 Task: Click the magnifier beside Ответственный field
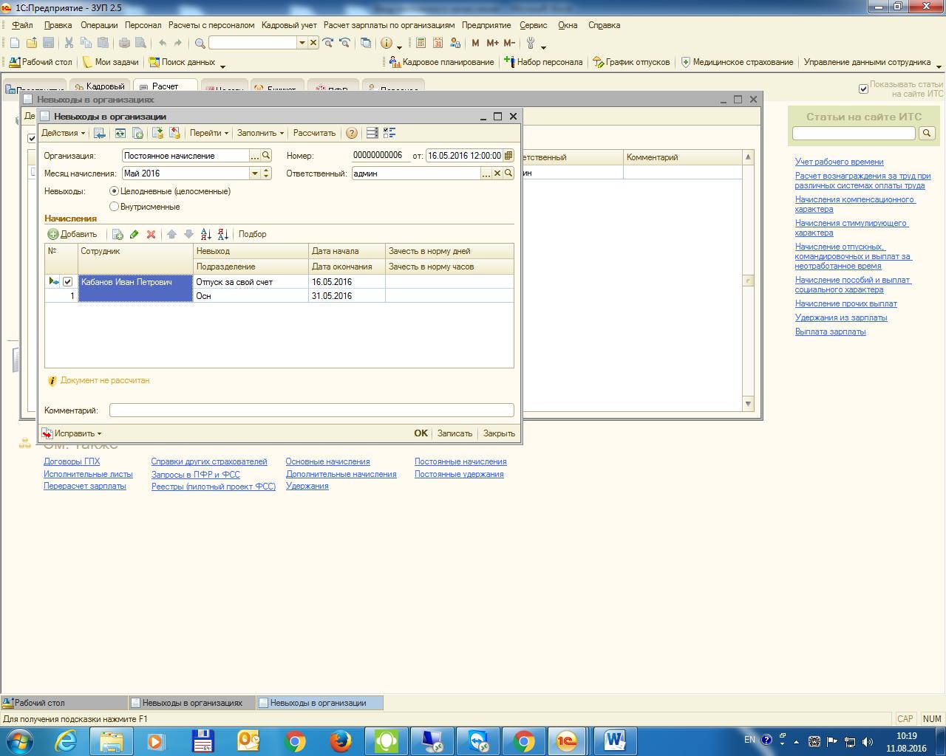[x=508, y=173]
